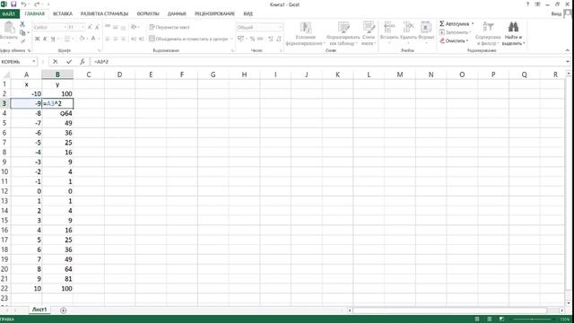
Task: Switch to the ВСТАВКА tab
Action: (x=63, y=14)
